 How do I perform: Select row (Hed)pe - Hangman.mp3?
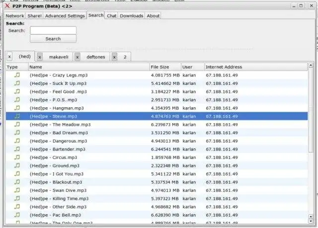(157, 108)
